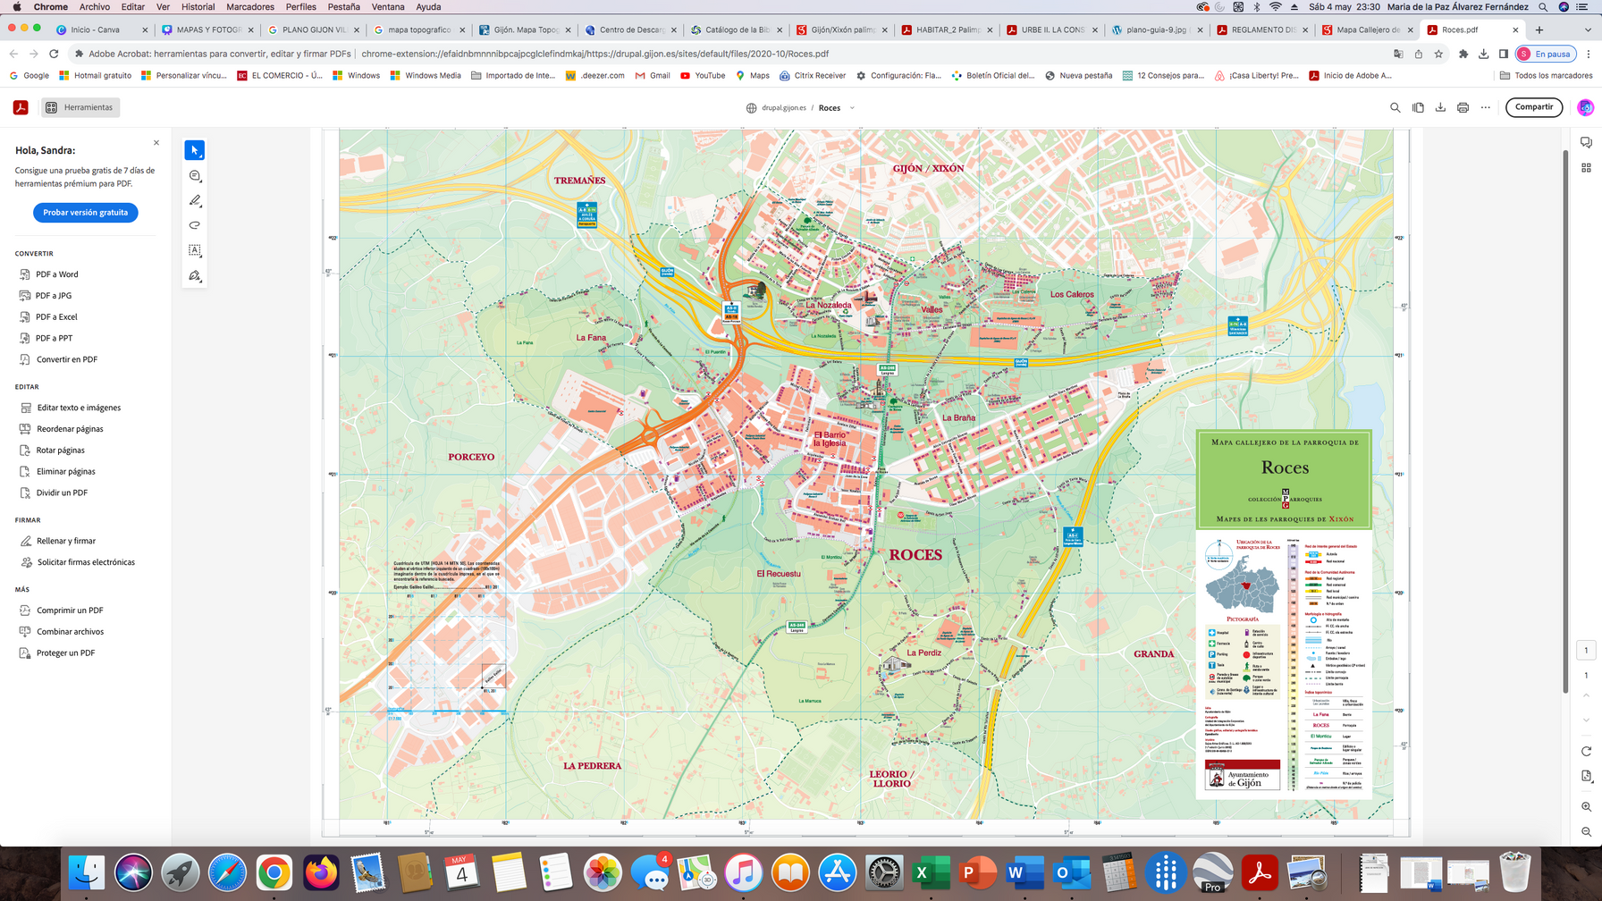This screenshot has height=901, width=1602.
Task: Click the current page number box
Action: (1586, 651)
